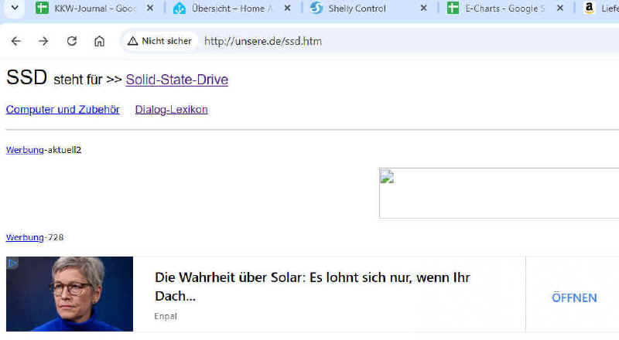Open the browser home page

pos(99,41)
